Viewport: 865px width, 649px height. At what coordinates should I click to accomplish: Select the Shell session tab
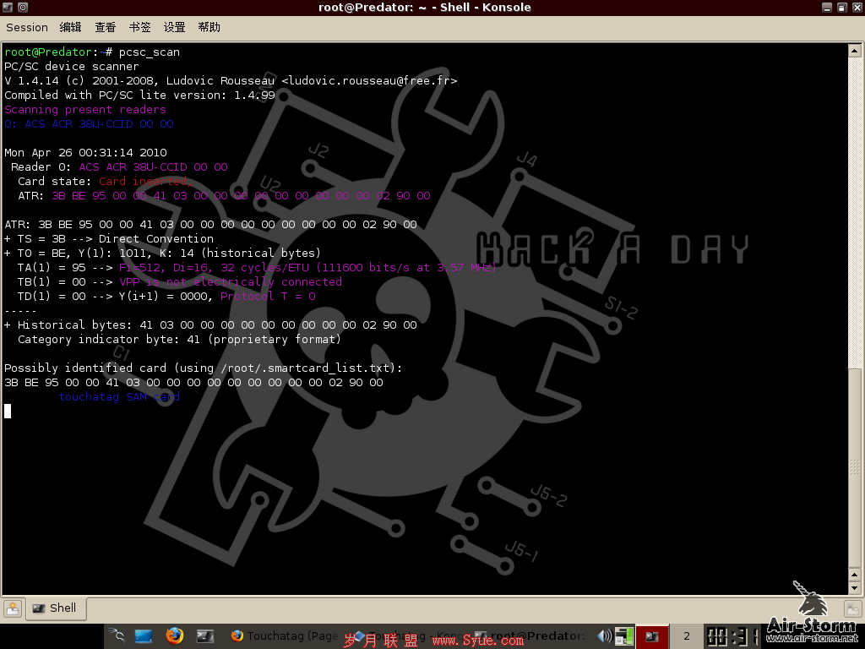click(x=55, y=608)
